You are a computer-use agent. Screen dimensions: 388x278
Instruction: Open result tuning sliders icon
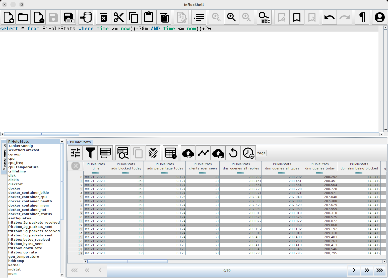tap(75, 153)
